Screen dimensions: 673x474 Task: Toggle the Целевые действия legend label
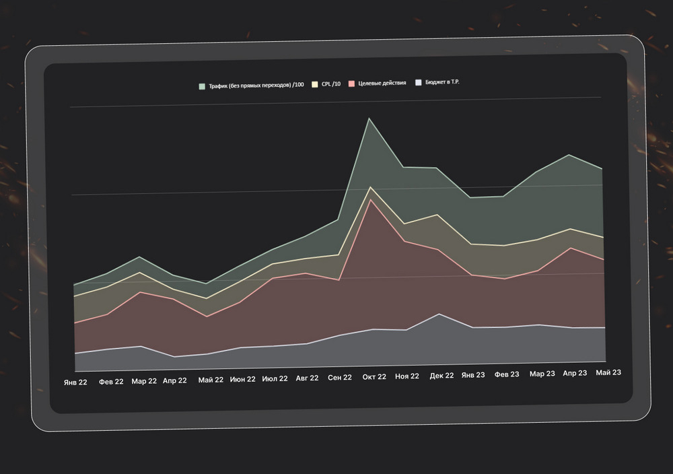coord(382,83)
